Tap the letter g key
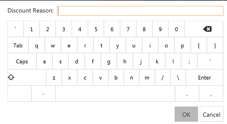The width and height of the screenshot is (227, 124). (109, 61)
